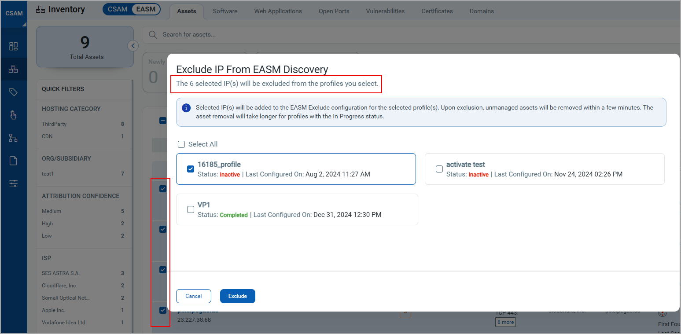
Task: Open the Configuration sliders icon in sidebar
Action: click(14, 184)
